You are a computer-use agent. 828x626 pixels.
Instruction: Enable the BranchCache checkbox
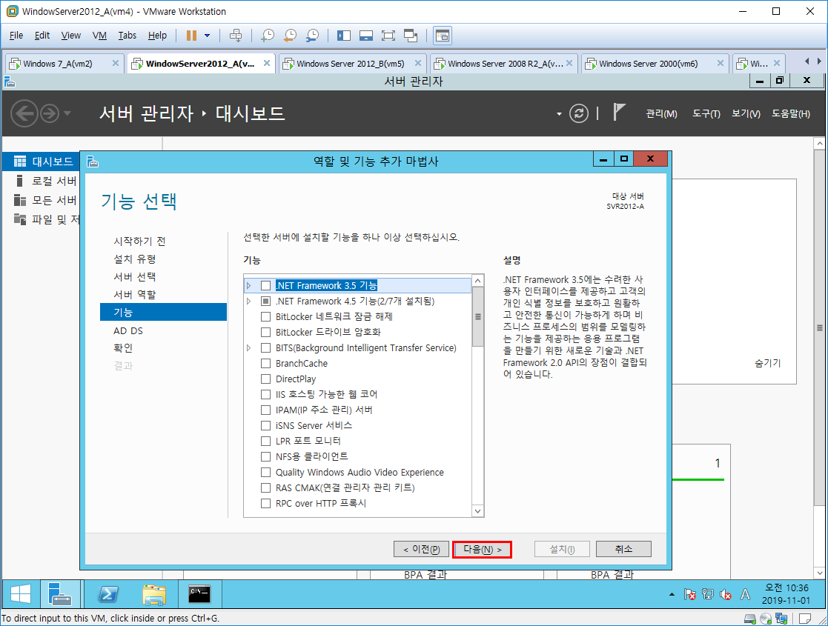point(265,364)
